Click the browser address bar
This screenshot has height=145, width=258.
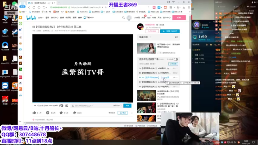[x=85, y=7]
